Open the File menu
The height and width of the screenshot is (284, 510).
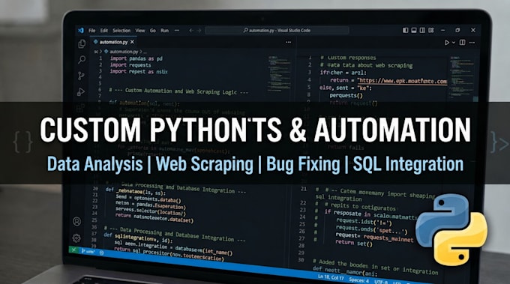coord(92,30)
